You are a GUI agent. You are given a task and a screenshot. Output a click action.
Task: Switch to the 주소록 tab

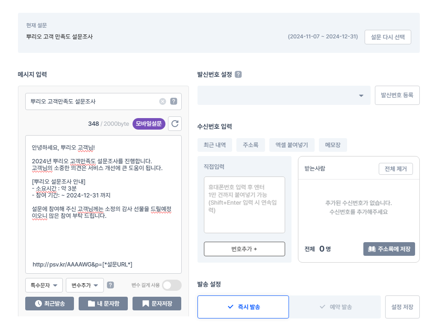click(x=250, y=145)
